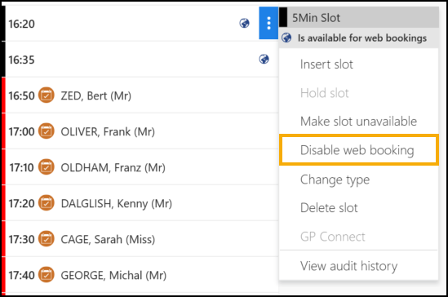Disable web booking for this slot

[x=358, y=150]
